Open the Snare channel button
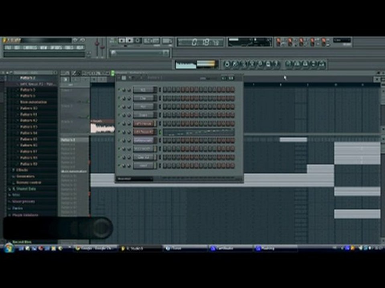 [144, 115]
